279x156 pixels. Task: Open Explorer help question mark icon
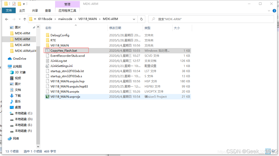(x=274, y=11)
